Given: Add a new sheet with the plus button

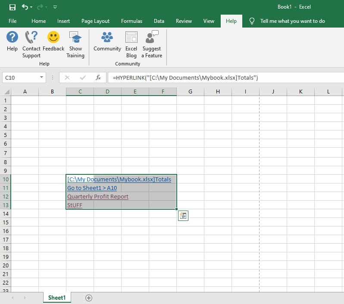Looking at the screenshot, I should 89,298.
